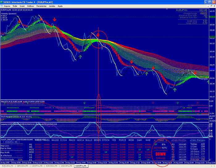Click the BULLS column header

click(89, 140)
